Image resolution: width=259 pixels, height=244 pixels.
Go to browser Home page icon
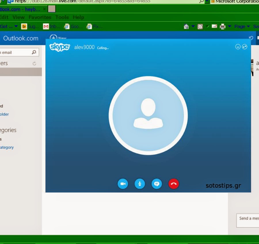[x=186, y=26]
